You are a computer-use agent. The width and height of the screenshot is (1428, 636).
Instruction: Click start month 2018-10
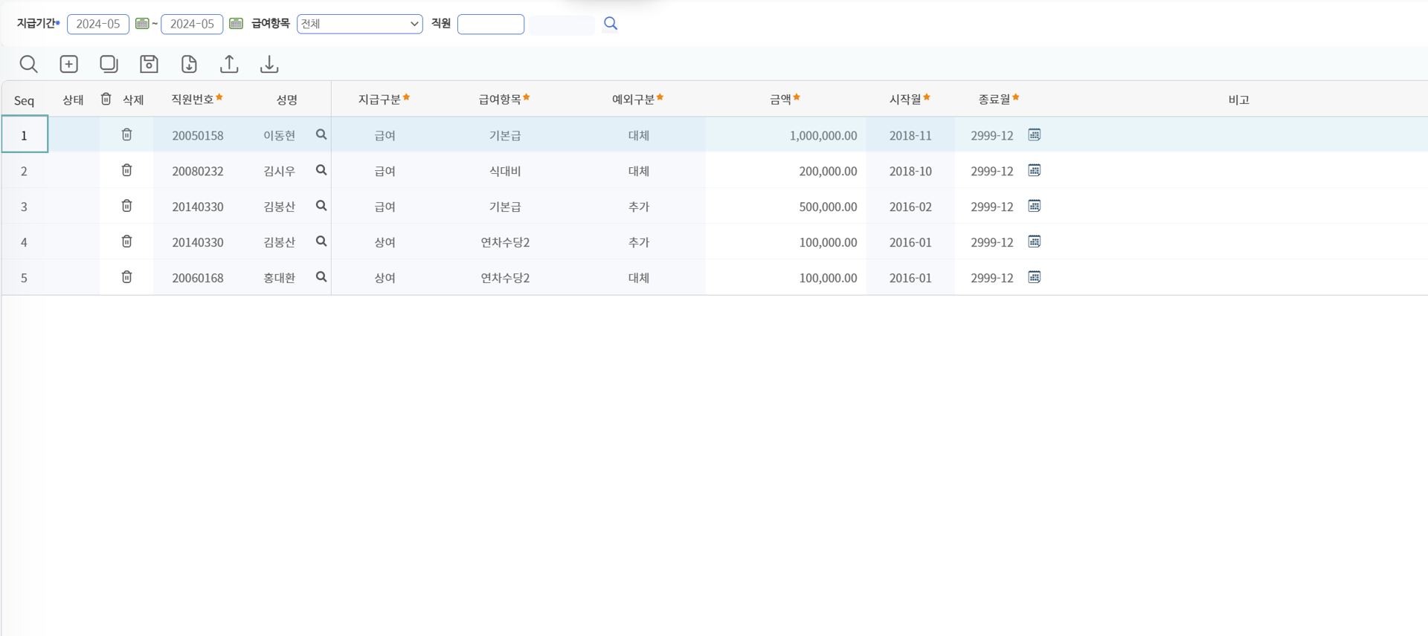[910, 171]
